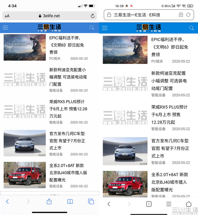Tap 三易生活 logo in the right phone header

tap(148, 28)
